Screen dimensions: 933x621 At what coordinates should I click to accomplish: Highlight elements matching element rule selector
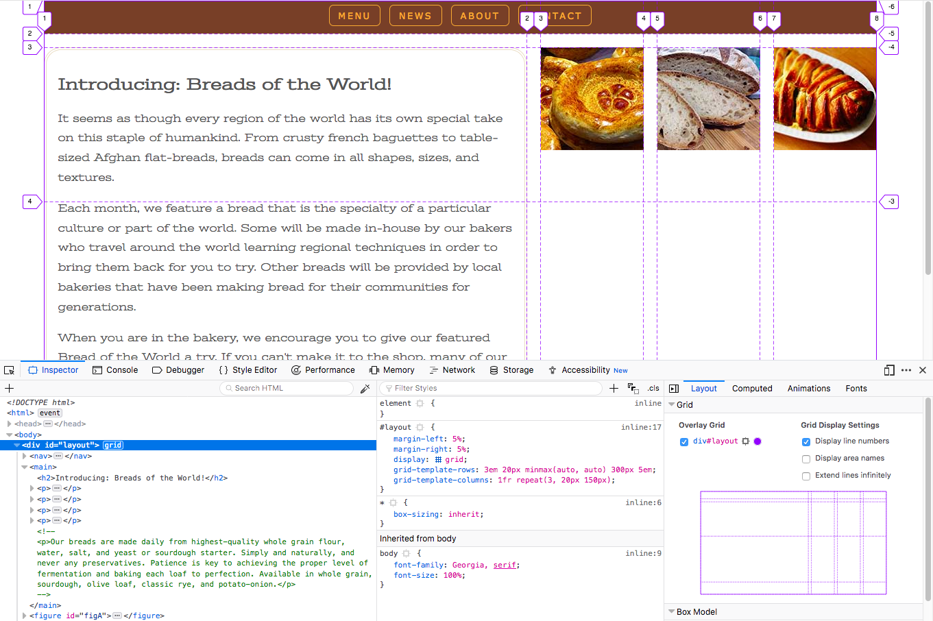click(x=420, y=403)
